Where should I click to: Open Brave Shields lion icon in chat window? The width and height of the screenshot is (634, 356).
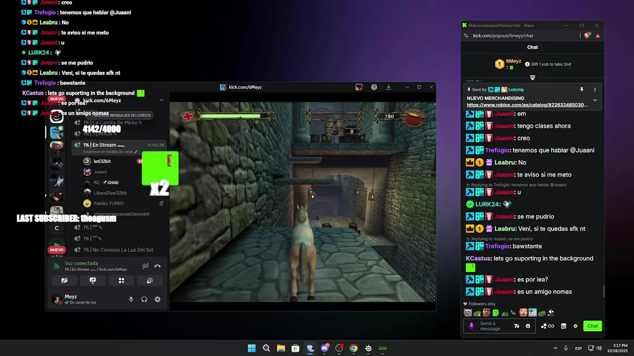[x=587, y=36]
